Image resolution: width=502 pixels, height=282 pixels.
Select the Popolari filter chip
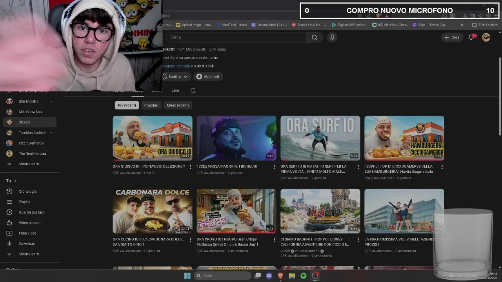point(151,105)
